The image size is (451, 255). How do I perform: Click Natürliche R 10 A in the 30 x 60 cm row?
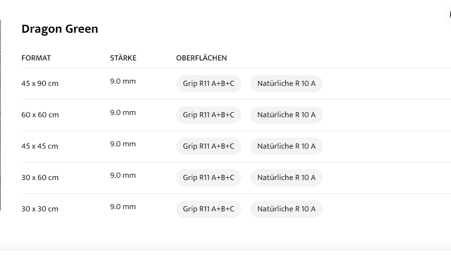pyautogui.click(x=286, y=178)
